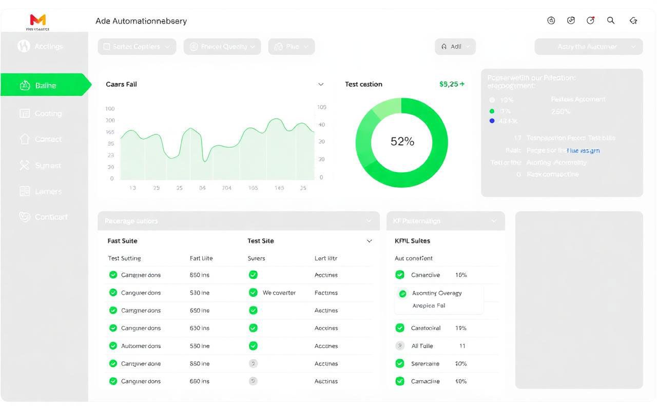Viewport: 657px width, 410px height.
Task: Click grey status icon in 680 ins row
Action: coord(253,381)
